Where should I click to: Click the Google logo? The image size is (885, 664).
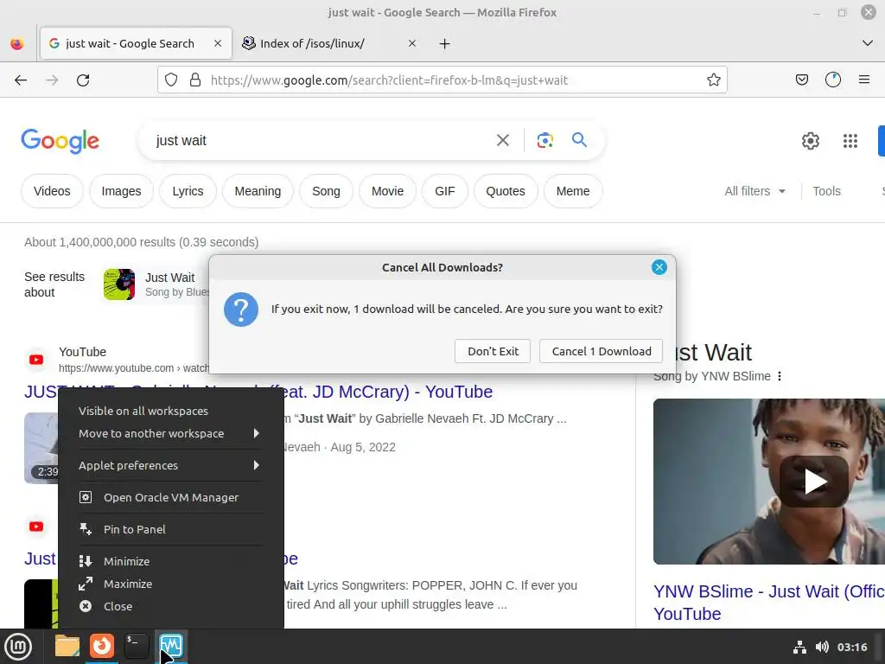60,141
